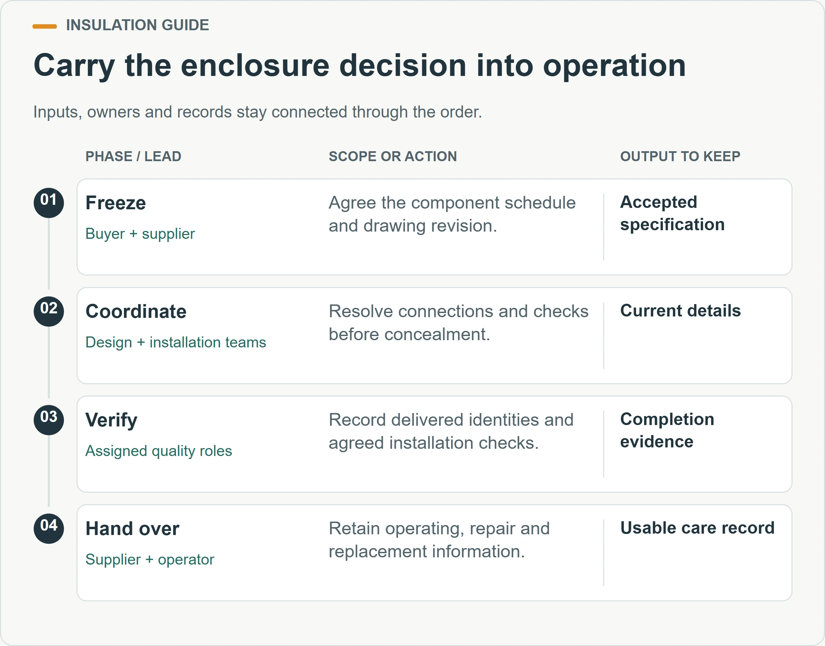Click the 'SCOPE OR ACTION' column header
Viewport: 825px width, 646px height.
[x=393, y=156]
